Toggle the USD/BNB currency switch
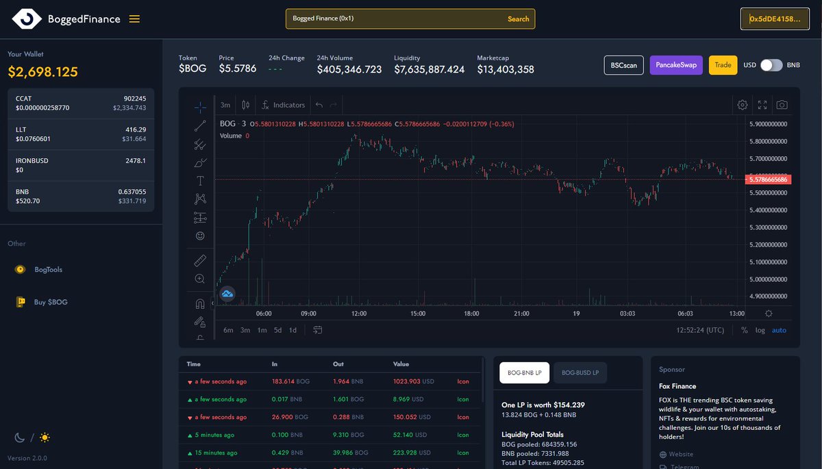The height and width of the screenshot is (469, 822). click(x=771, y=65)
